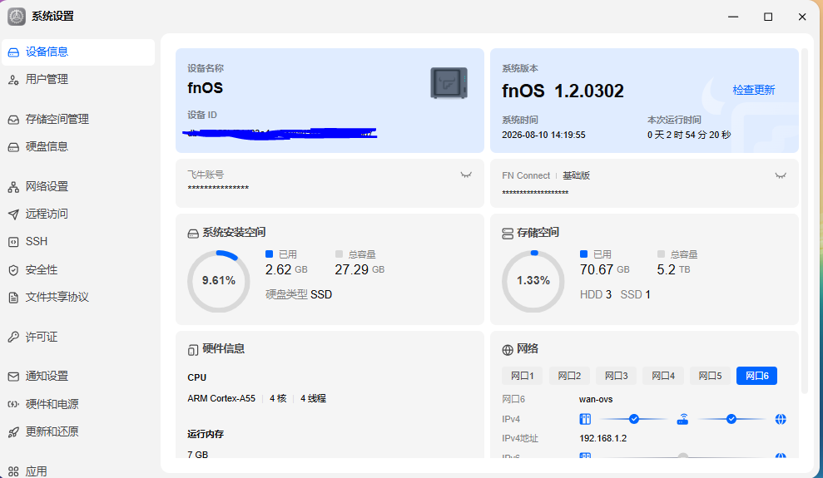
Task: Click the wan-ovs interface name
Action: point(596,399)
